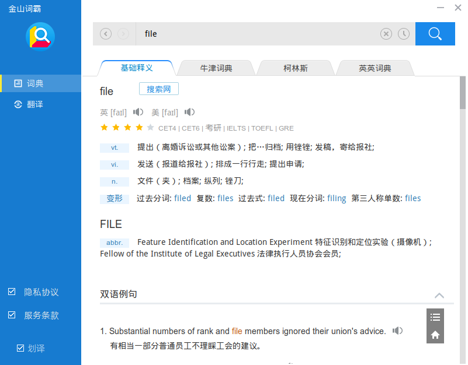Open the present participle link filing

point(337,198)
